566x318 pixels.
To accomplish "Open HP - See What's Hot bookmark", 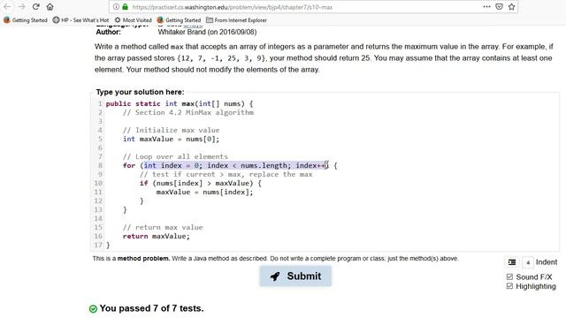I will point(80,20).
